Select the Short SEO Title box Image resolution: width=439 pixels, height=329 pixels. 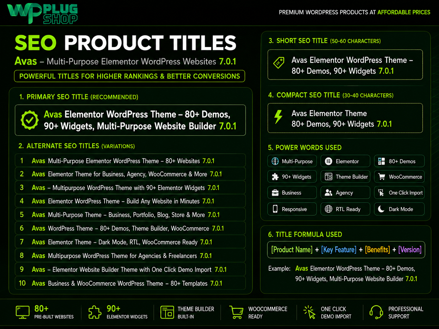pyautogui.click(x=345, y=65)
